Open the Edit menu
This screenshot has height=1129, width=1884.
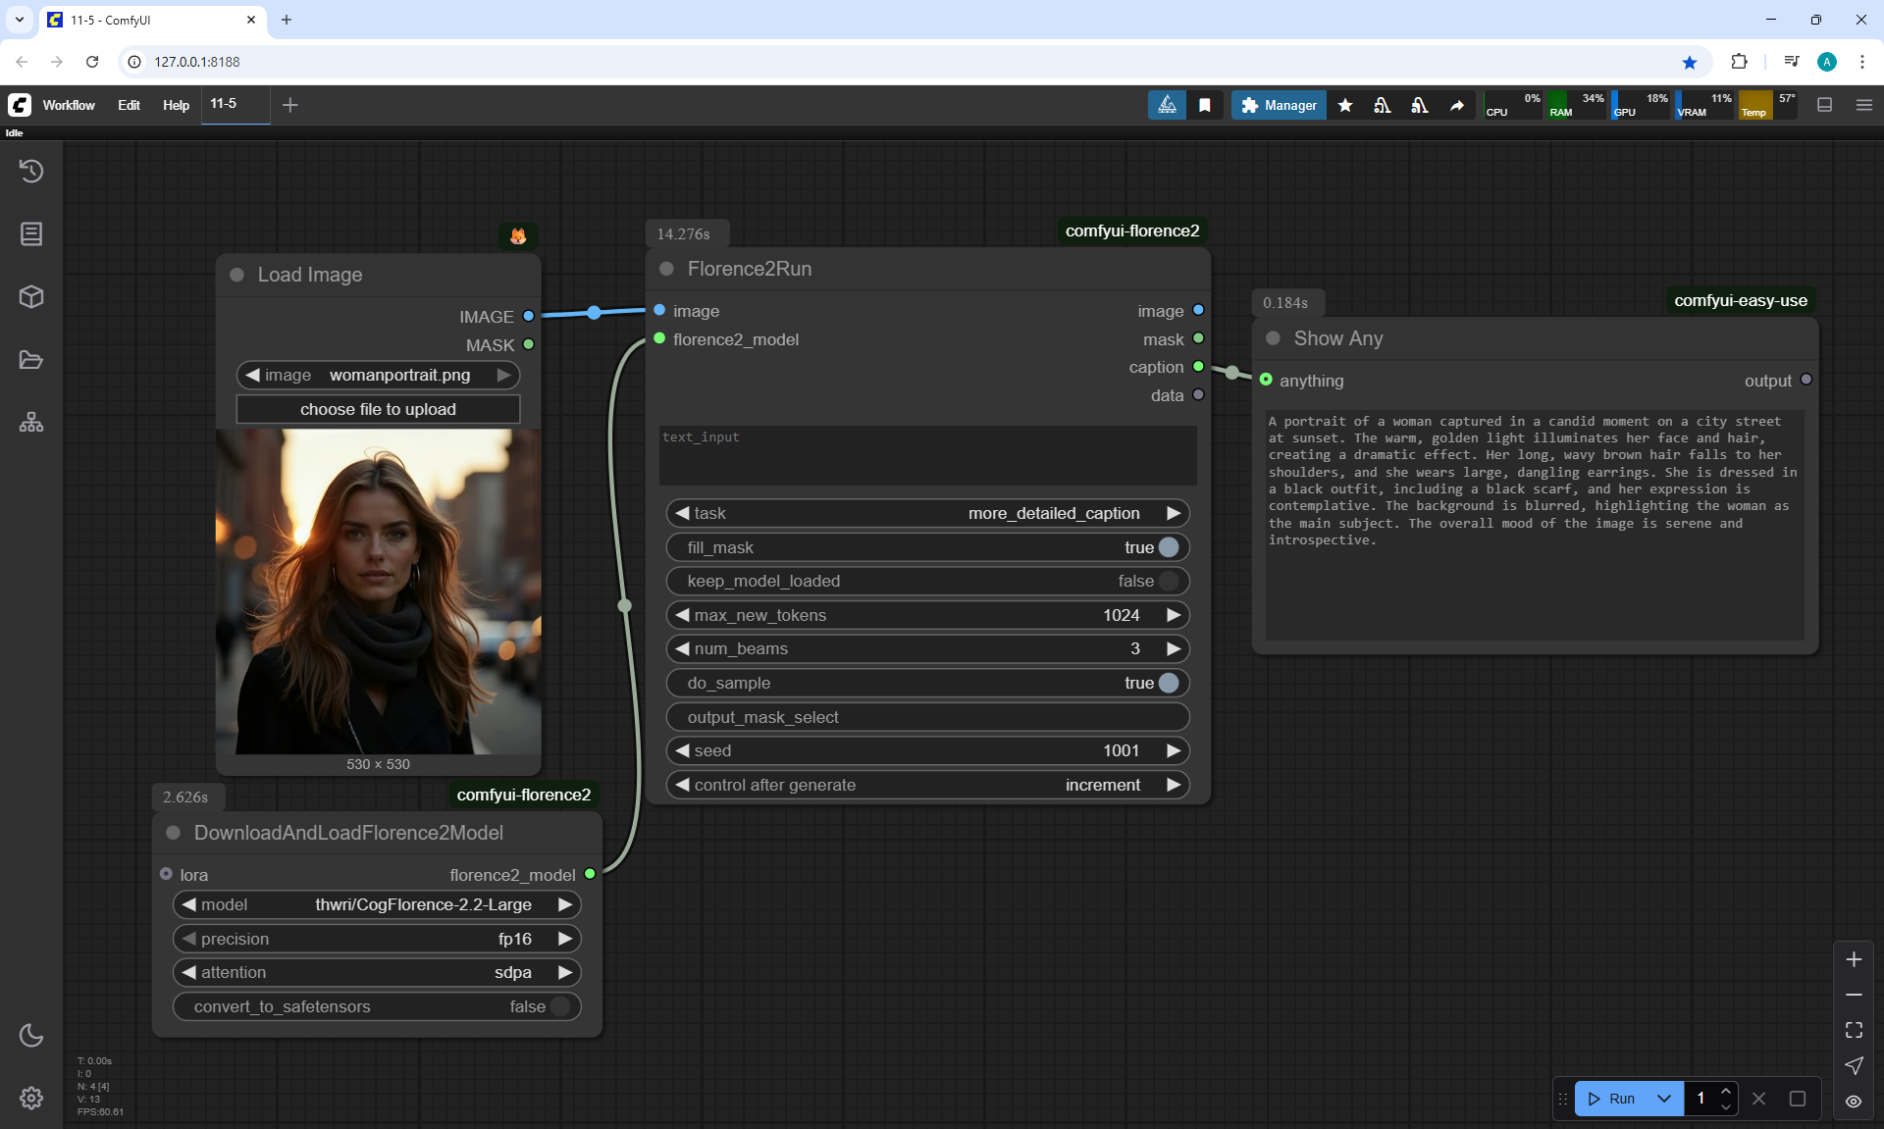pos(129,105)
